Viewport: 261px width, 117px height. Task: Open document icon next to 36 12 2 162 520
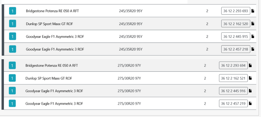[x=253, y=24]
